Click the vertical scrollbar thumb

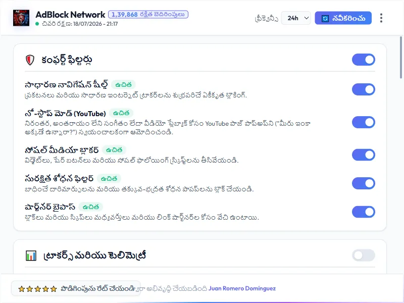401,57
